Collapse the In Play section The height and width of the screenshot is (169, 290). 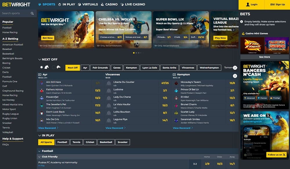[x=39, y=135]
